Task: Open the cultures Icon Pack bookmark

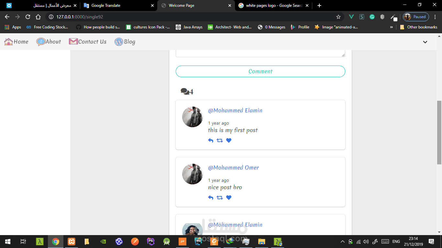Action: point(148,27)
